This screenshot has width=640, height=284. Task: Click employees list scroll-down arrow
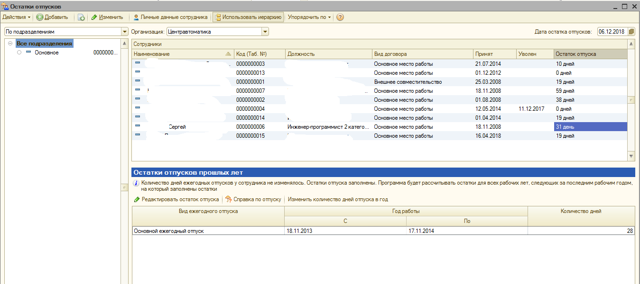(631, 156)
